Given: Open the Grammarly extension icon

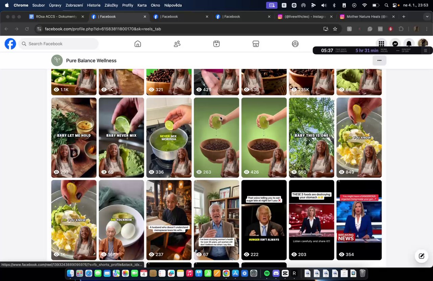Looking at the screenshot, I should point(370,29).
